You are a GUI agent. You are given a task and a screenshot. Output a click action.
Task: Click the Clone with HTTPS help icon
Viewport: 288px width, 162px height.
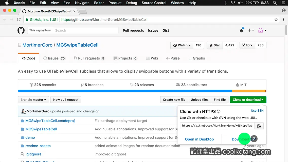[x=219, y=112]
